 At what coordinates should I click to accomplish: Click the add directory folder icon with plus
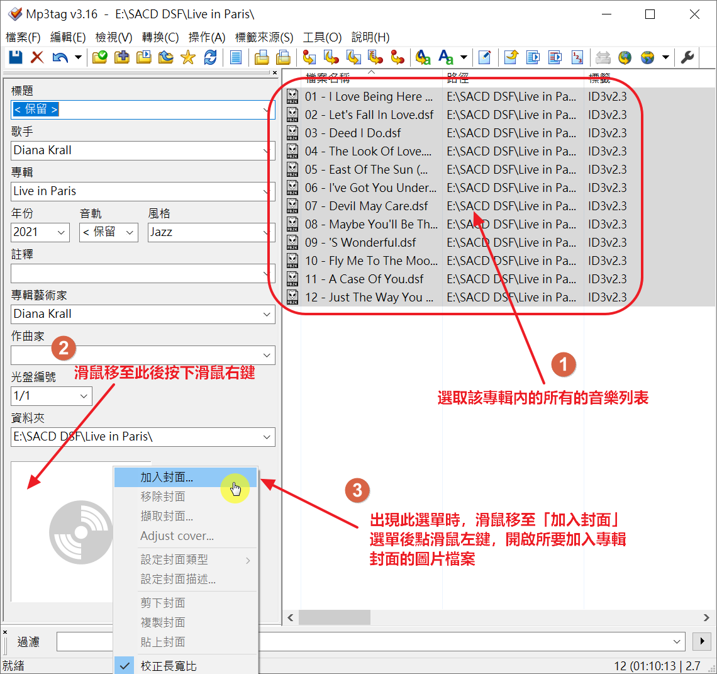click(x=121, y=57)
